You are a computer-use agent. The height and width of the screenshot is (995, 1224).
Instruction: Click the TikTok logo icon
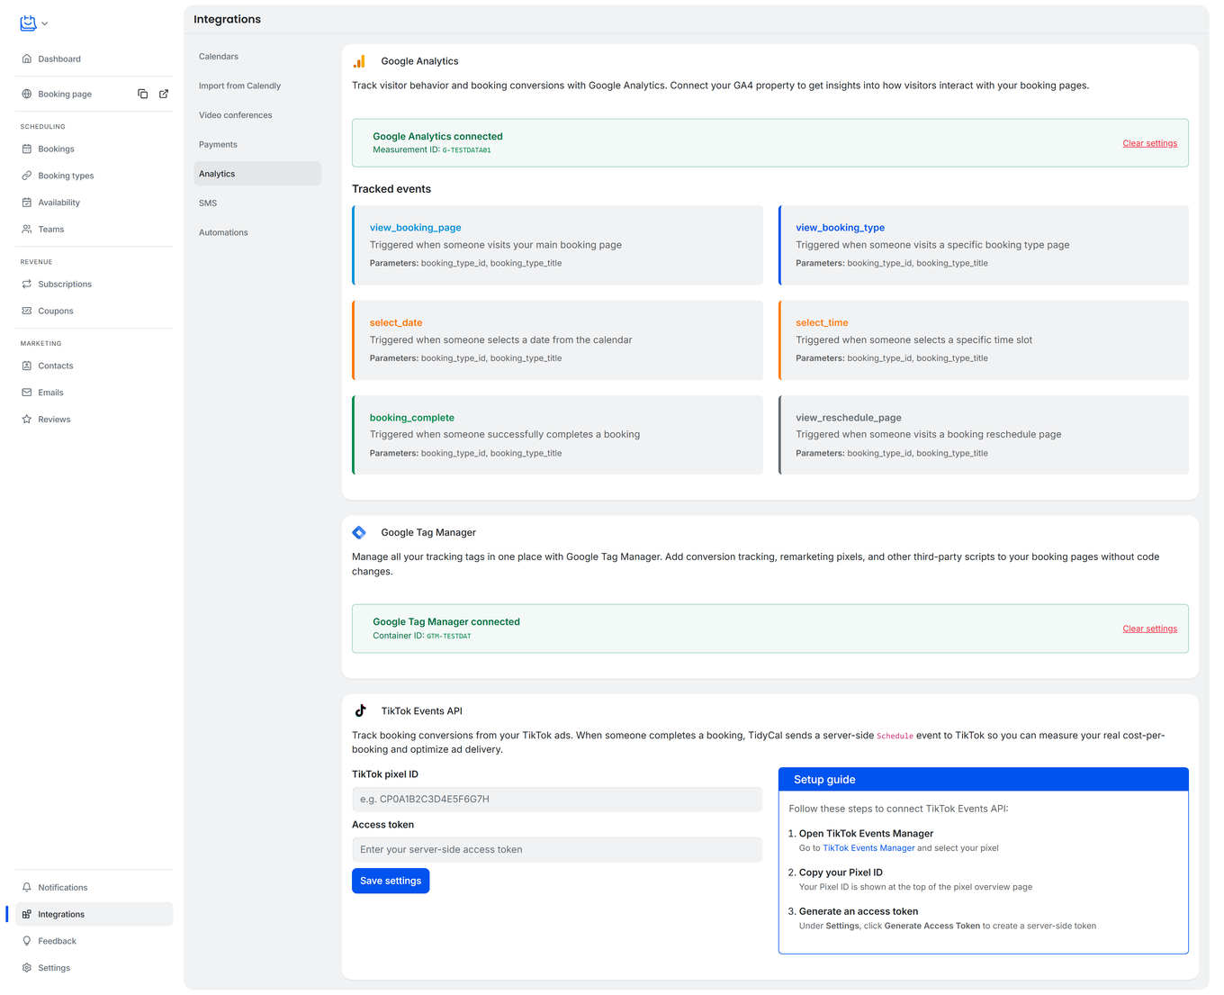point(360,710)
